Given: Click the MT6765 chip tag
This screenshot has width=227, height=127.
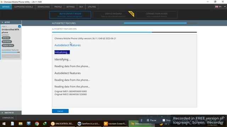Looking at the screenshot, I should point(6,38).
